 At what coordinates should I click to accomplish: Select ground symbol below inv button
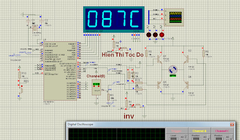click(144, 117)
